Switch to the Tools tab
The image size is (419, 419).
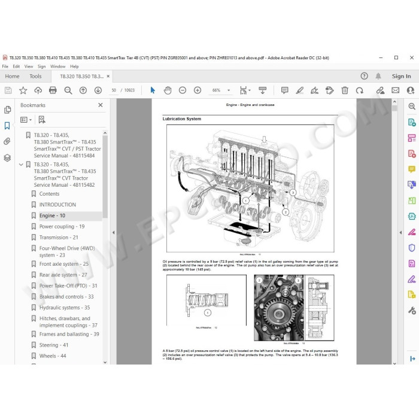click(35, 76)
